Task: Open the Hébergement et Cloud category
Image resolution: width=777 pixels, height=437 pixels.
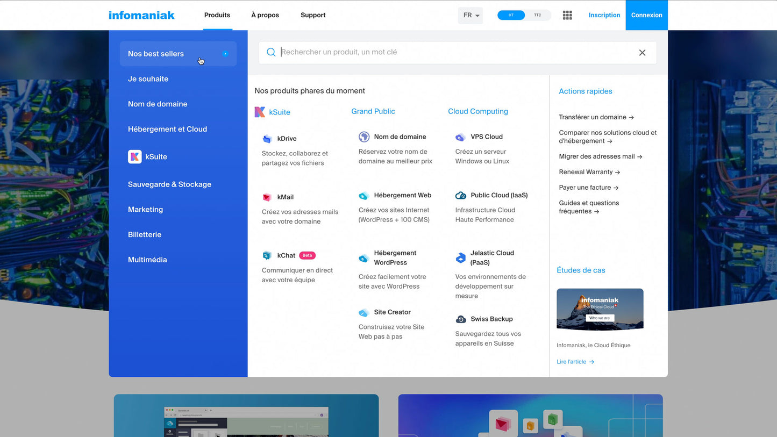Action: (167, 129)
